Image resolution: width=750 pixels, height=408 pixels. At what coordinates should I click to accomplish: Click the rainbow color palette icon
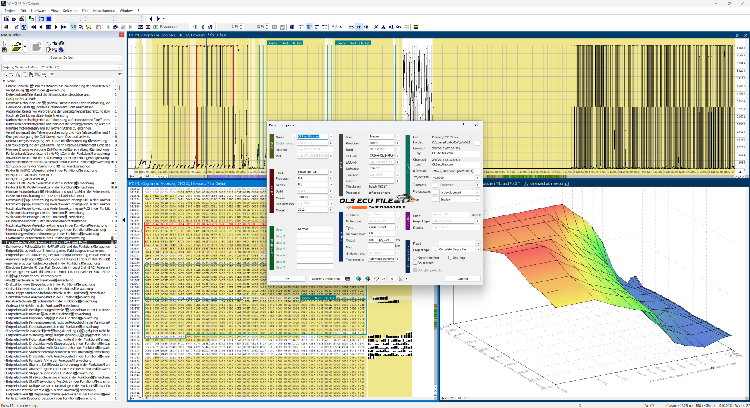point(416,27)
